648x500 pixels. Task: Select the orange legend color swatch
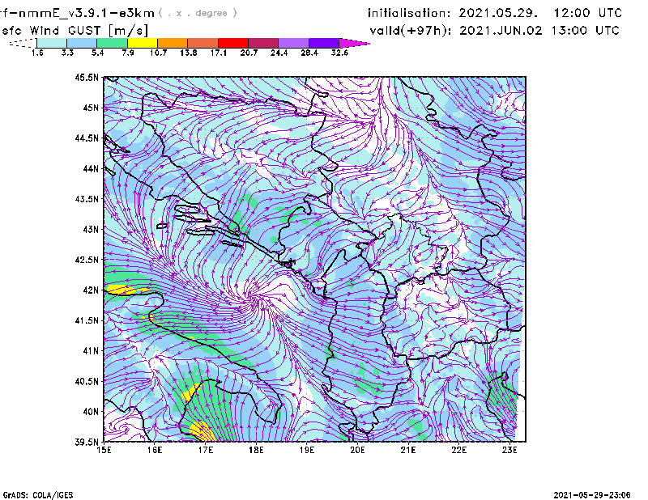coord(173,43)
